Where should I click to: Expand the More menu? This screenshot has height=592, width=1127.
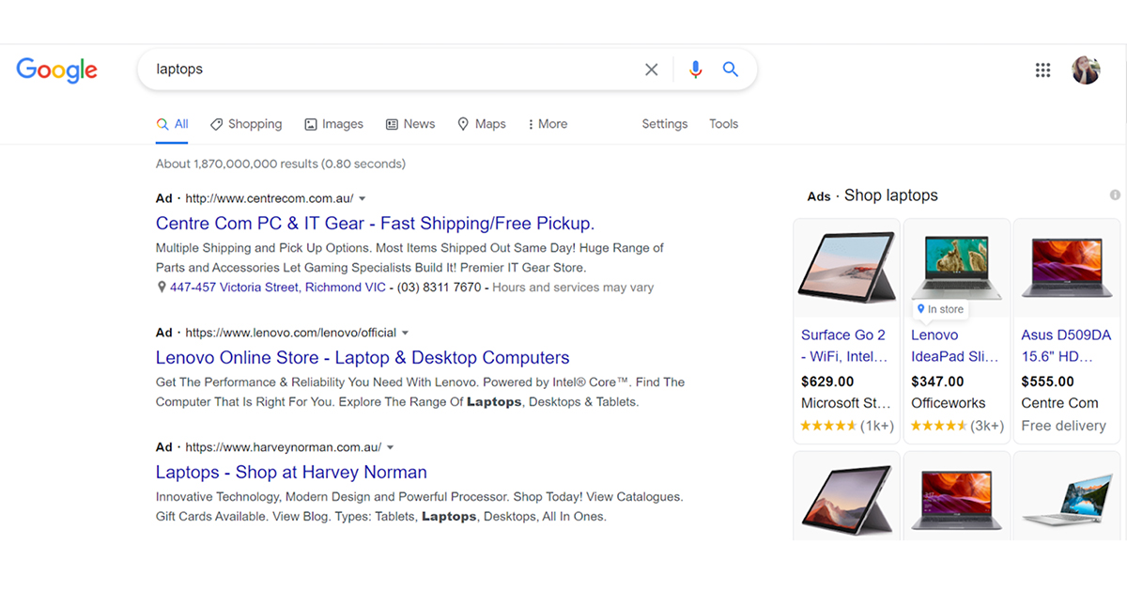click(548, 124)
